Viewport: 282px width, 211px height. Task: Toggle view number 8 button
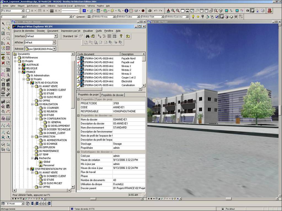click(50, 204)
